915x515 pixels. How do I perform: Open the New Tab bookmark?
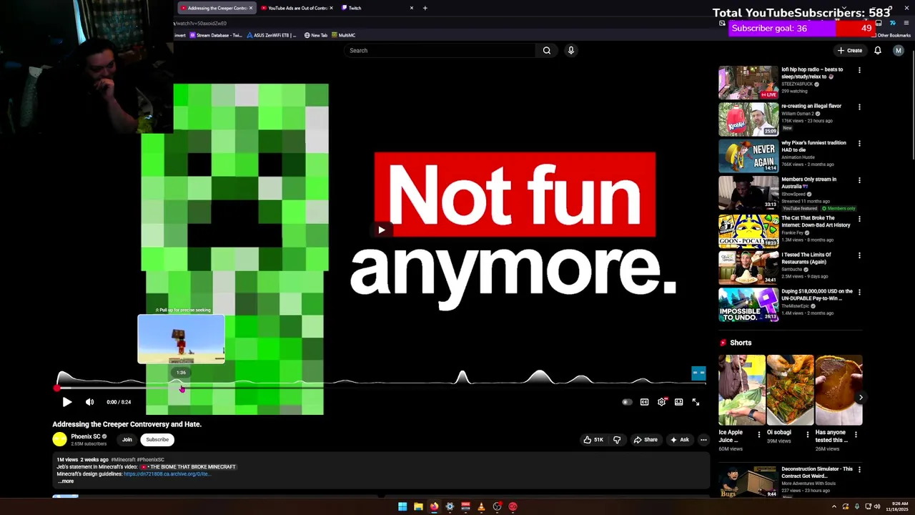(315, 35)
